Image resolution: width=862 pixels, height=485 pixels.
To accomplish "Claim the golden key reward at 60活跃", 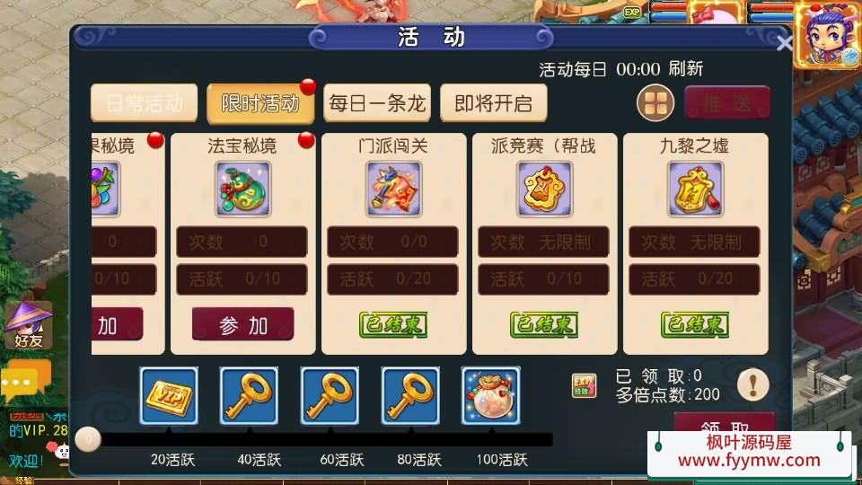I will [330, 396].
